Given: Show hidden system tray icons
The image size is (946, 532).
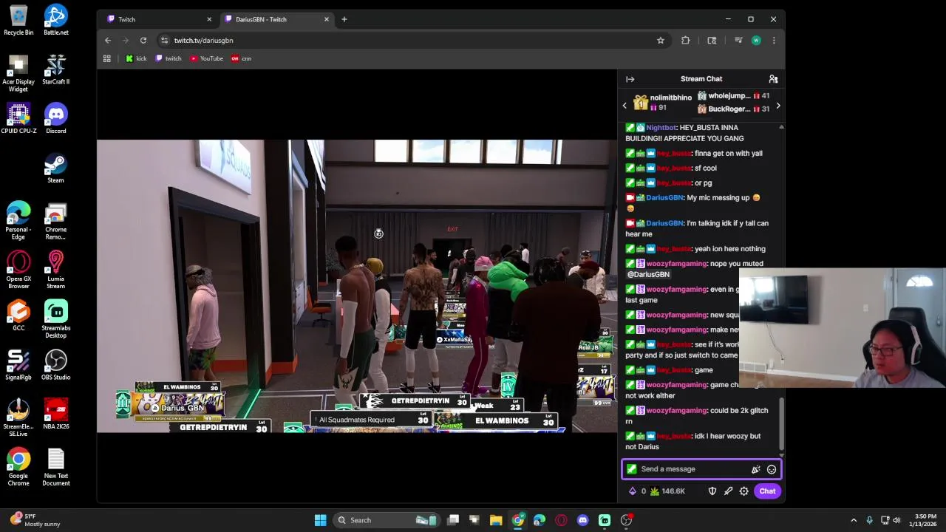Looking at the screenshot, I should [854, 520].
